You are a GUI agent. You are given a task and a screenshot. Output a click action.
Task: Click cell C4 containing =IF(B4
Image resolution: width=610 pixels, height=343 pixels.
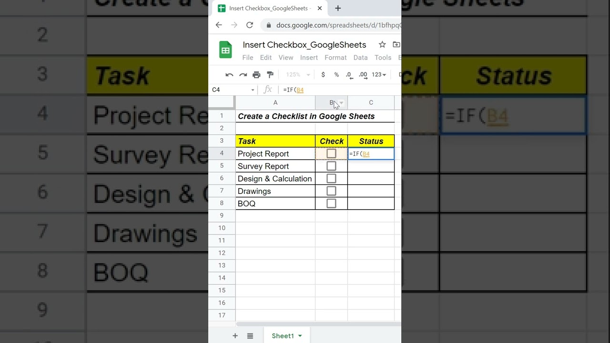(x=371, y=153)
